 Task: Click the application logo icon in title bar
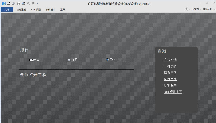(x=4, y=3)
